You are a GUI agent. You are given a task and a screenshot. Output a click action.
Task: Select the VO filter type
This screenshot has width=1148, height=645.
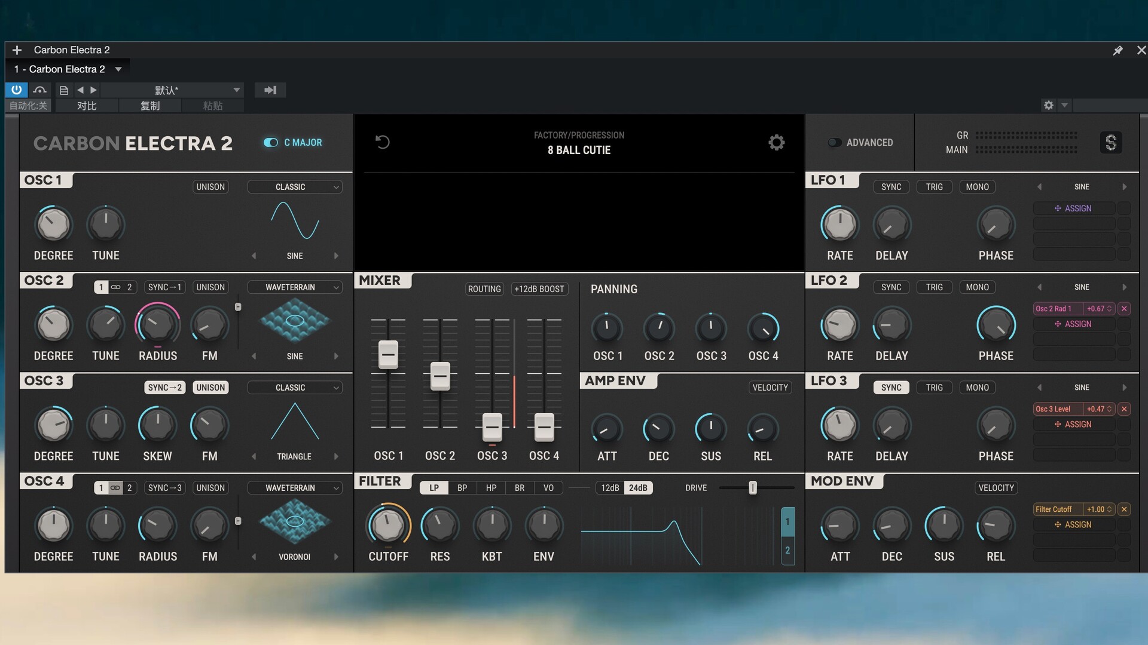(x=548, y=488)
